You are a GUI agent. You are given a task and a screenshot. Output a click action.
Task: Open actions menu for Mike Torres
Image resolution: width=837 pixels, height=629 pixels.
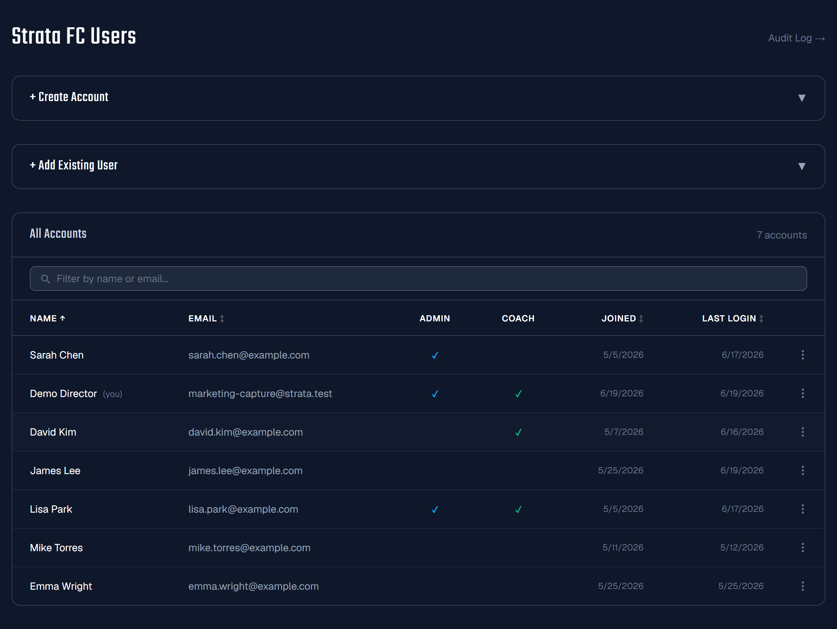click(802, 548)
